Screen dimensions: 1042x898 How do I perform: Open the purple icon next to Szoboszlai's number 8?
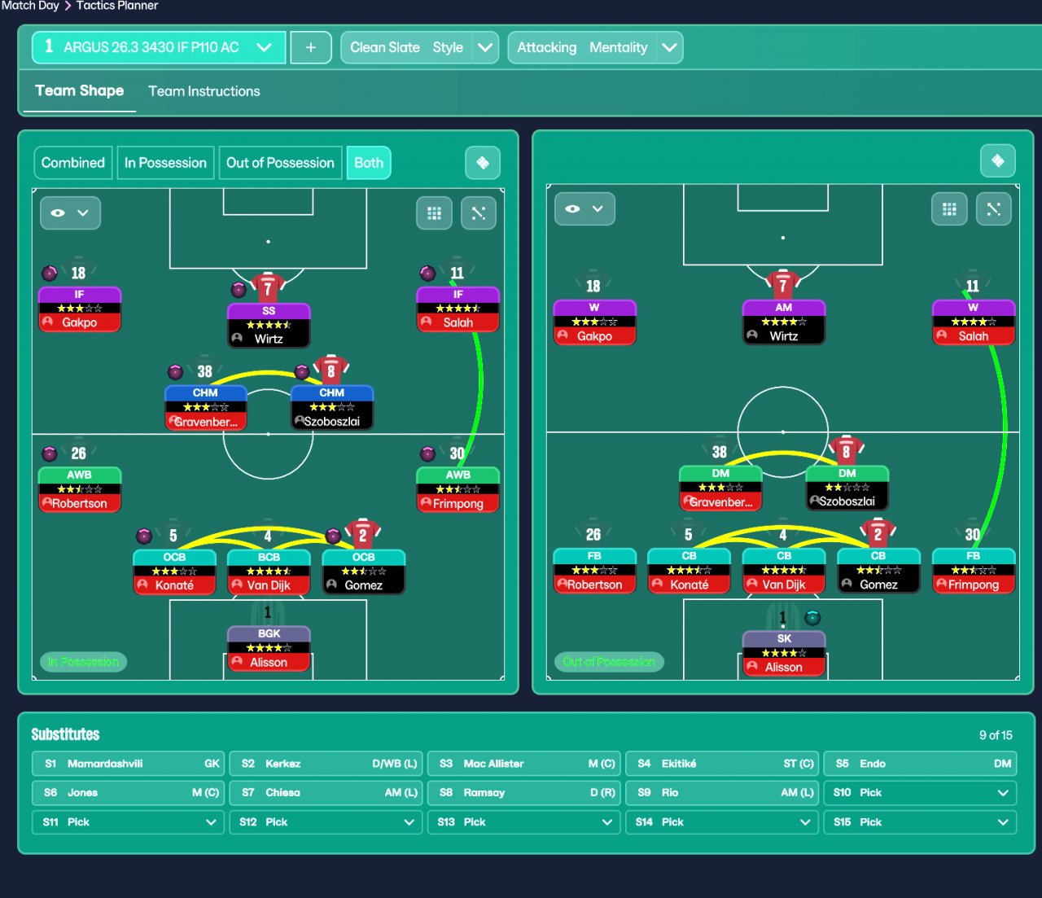[x=302, y=372]
